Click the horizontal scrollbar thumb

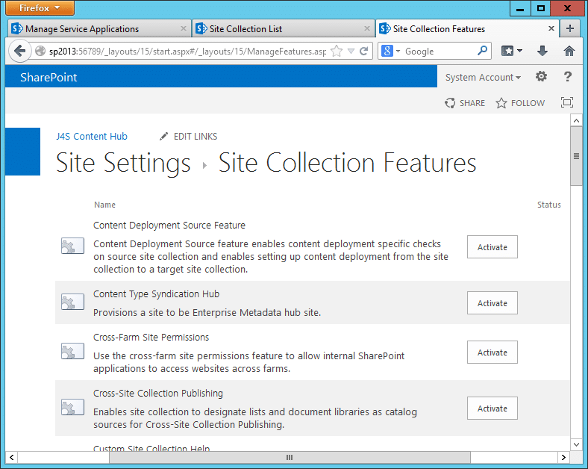tap(290, 457)
